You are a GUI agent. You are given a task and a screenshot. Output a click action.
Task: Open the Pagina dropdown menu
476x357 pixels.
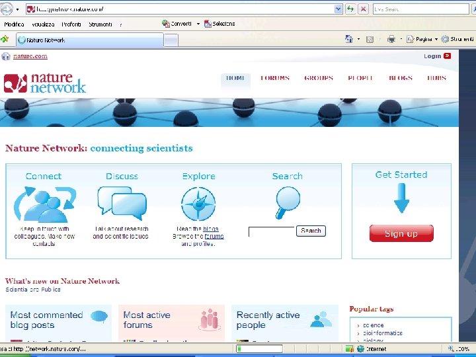point(422,39)
